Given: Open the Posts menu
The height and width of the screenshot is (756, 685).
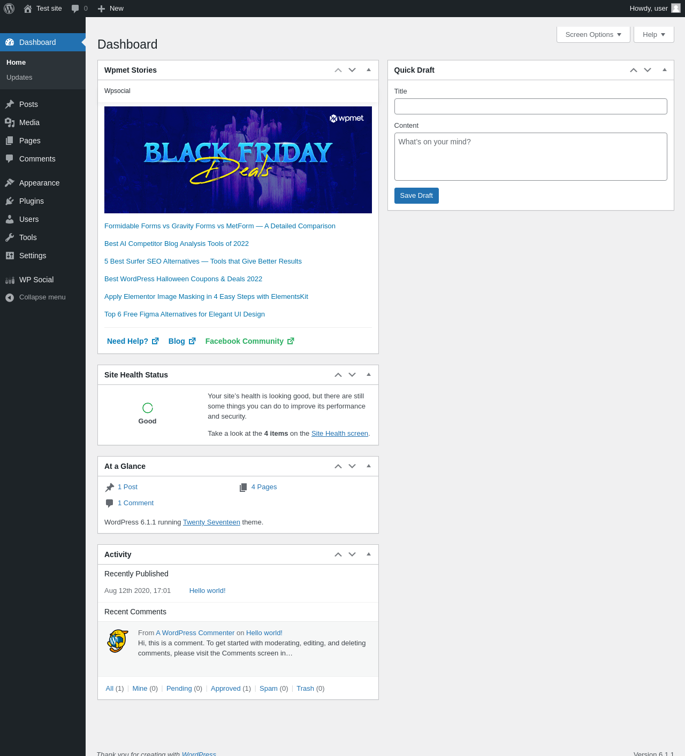Looking at the screenshot, I should point(43,104).
